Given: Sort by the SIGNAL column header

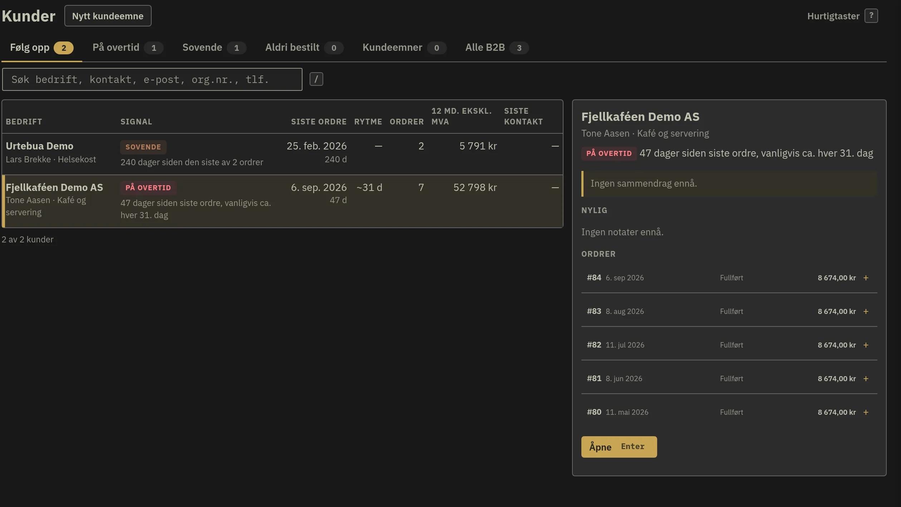Looking at the screenshot, I should (136, 122).
